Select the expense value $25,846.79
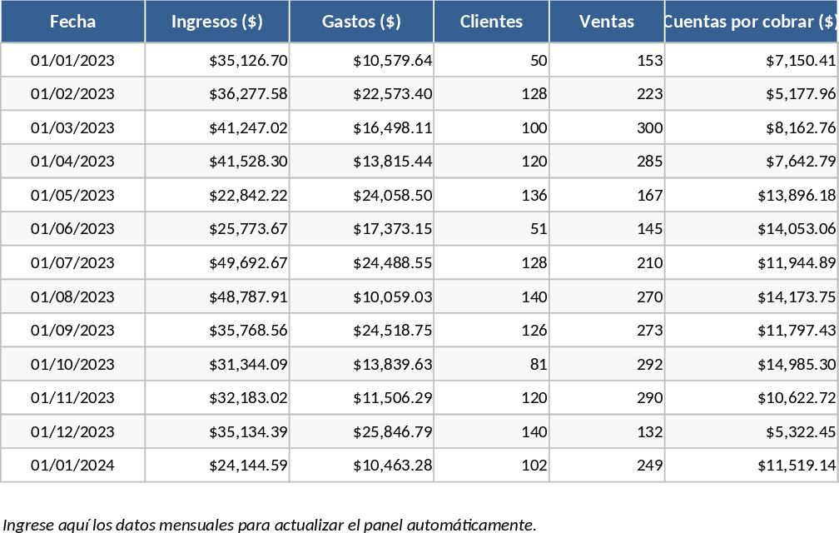839x533 pixels. tap(392, 432)
